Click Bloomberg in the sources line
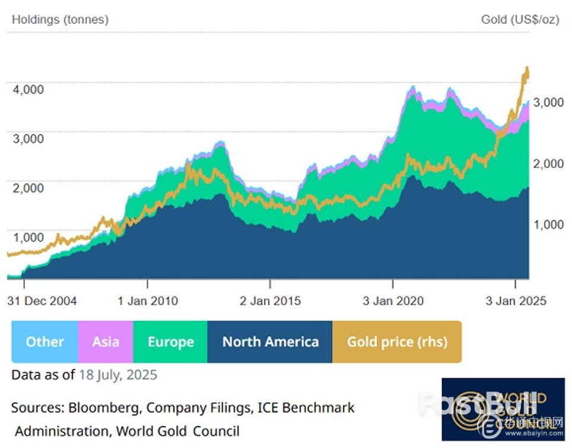Screen dimensions: 572x448 click(104, 408)
